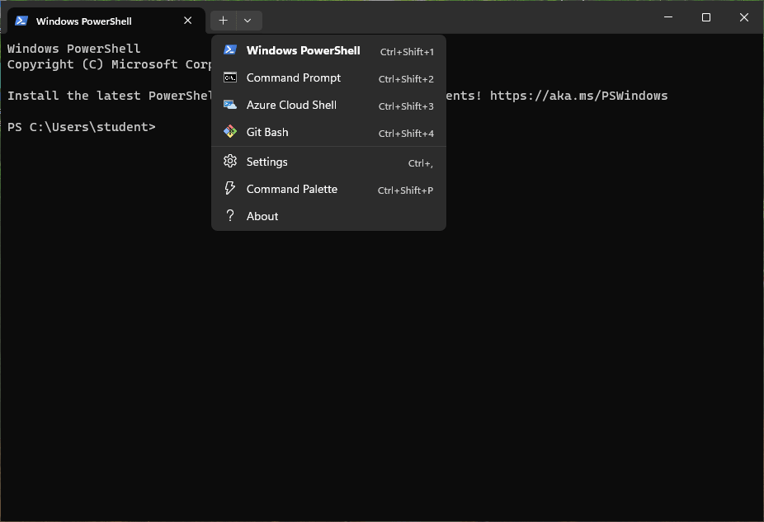Click the Command Palette lightning icon

point(230,189)
